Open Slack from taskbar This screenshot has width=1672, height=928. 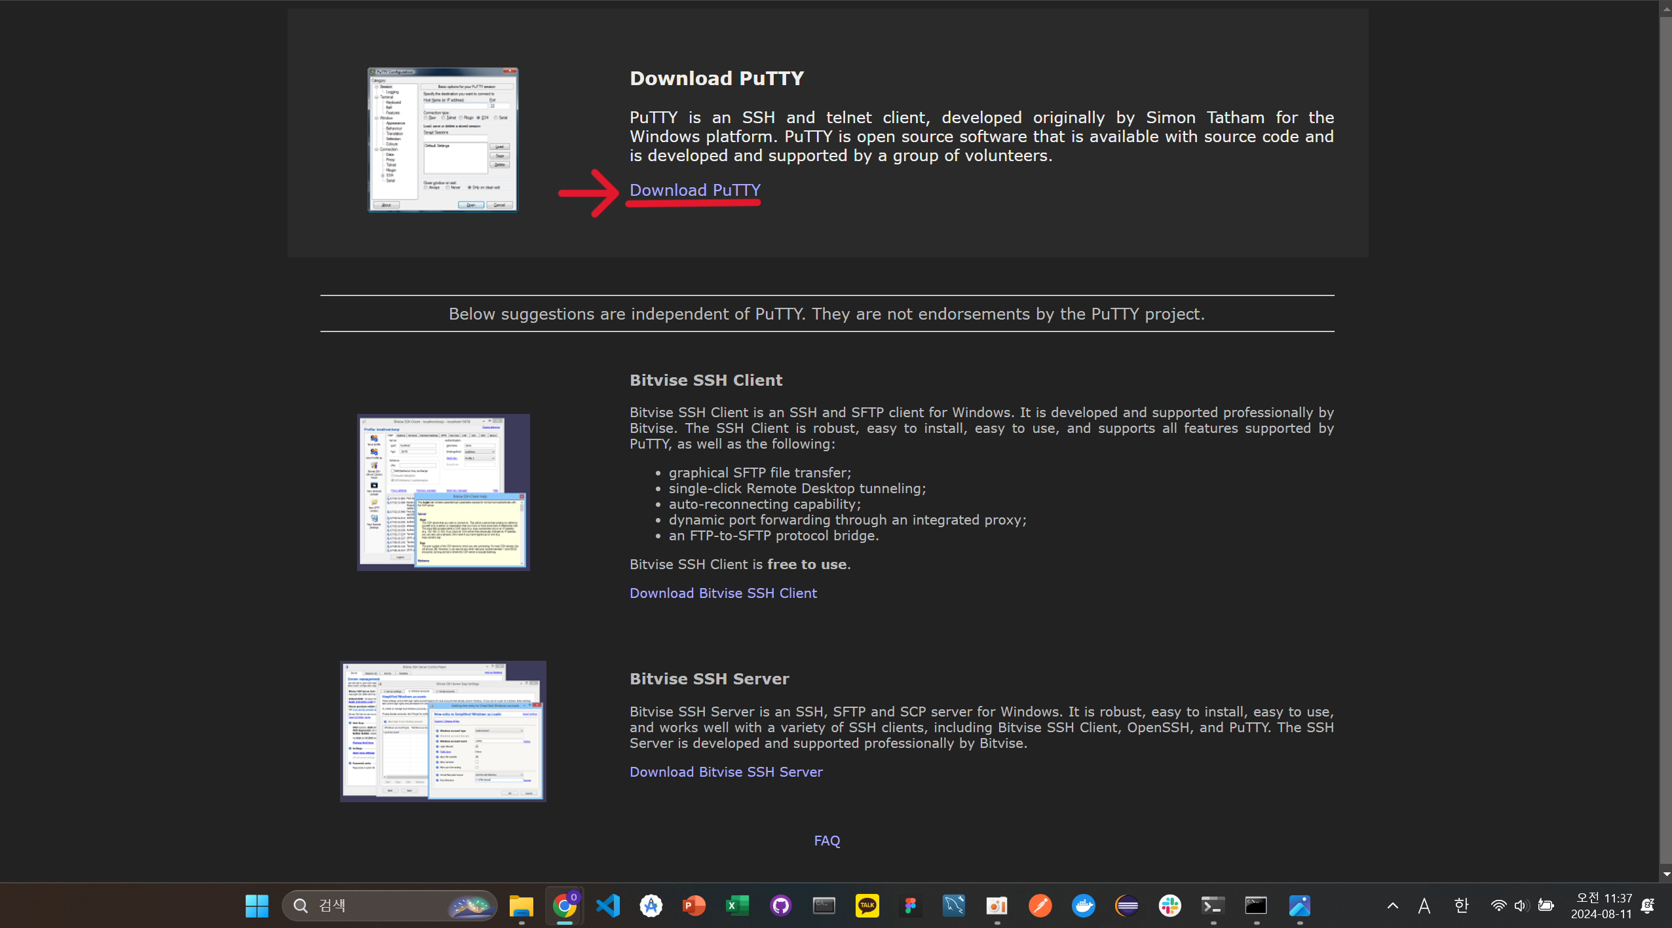[1169, 906]
